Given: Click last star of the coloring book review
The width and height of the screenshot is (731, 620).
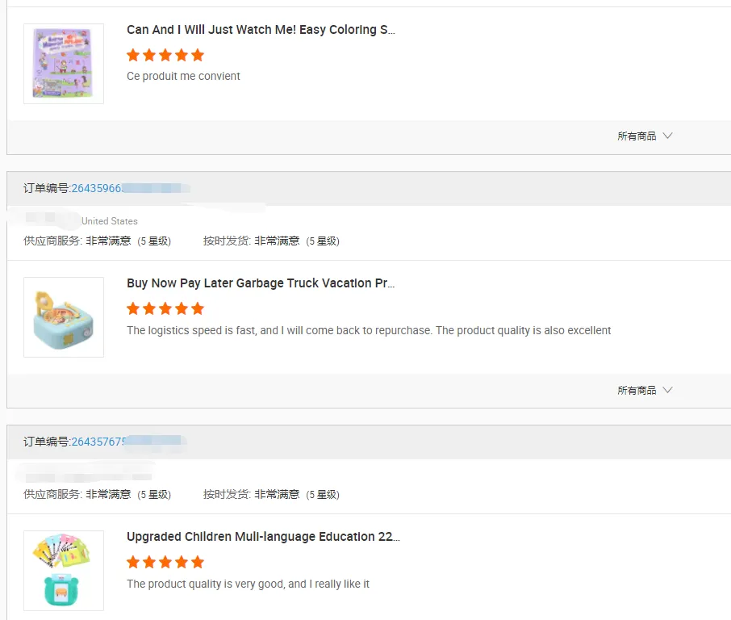Looking at the screenshot, I should 198,55.
